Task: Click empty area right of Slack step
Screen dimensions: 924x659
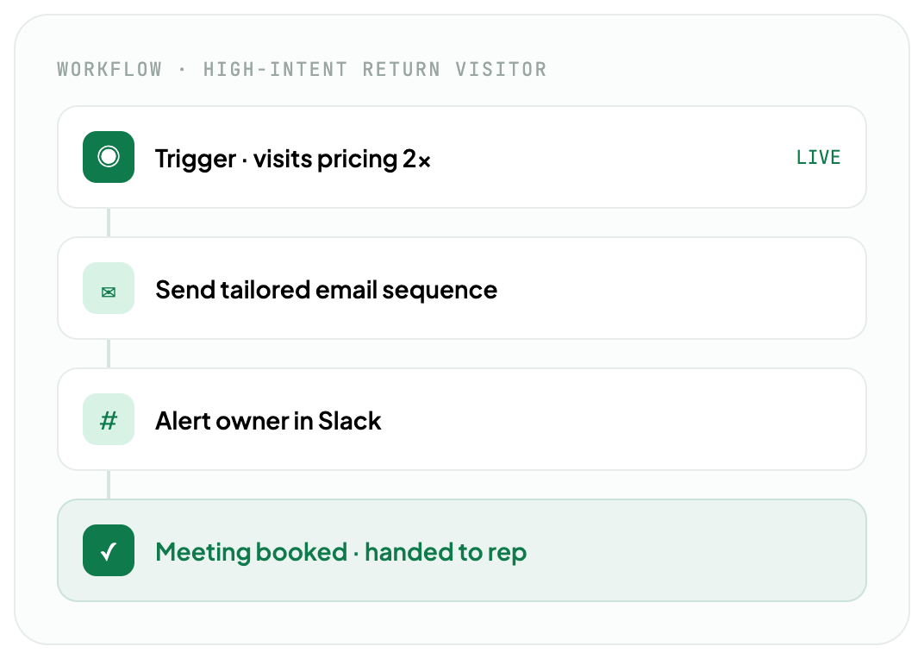Action: pos(619,419)
